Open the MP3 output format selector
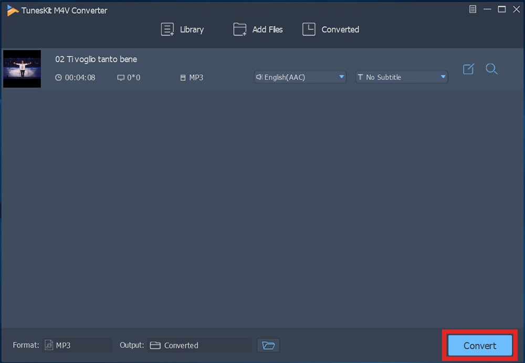 (x=77, y=345)
